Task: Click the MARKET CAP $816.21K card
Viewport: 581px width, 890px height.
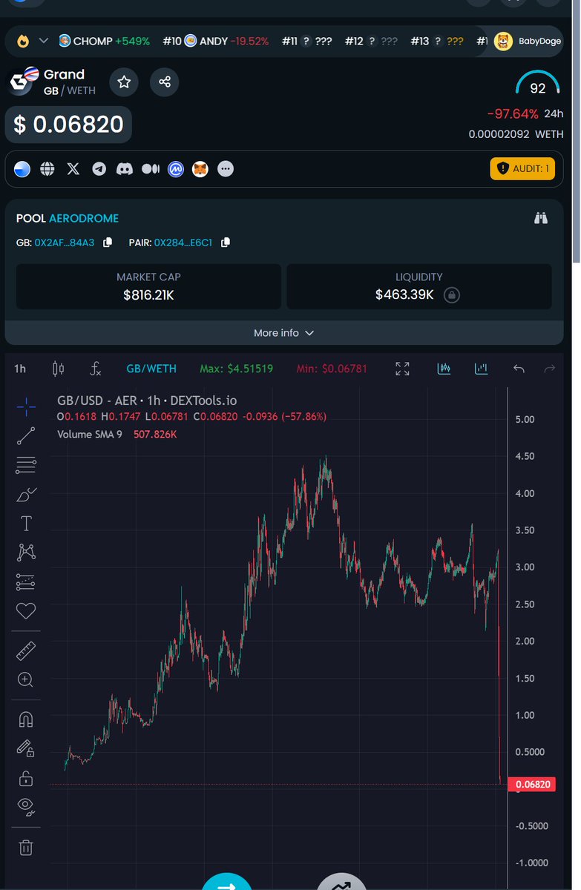Action: click(148, 287)
